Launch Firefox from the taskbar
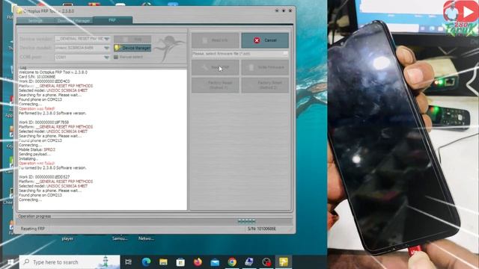The image size is (479, 269). pos(198,262)
